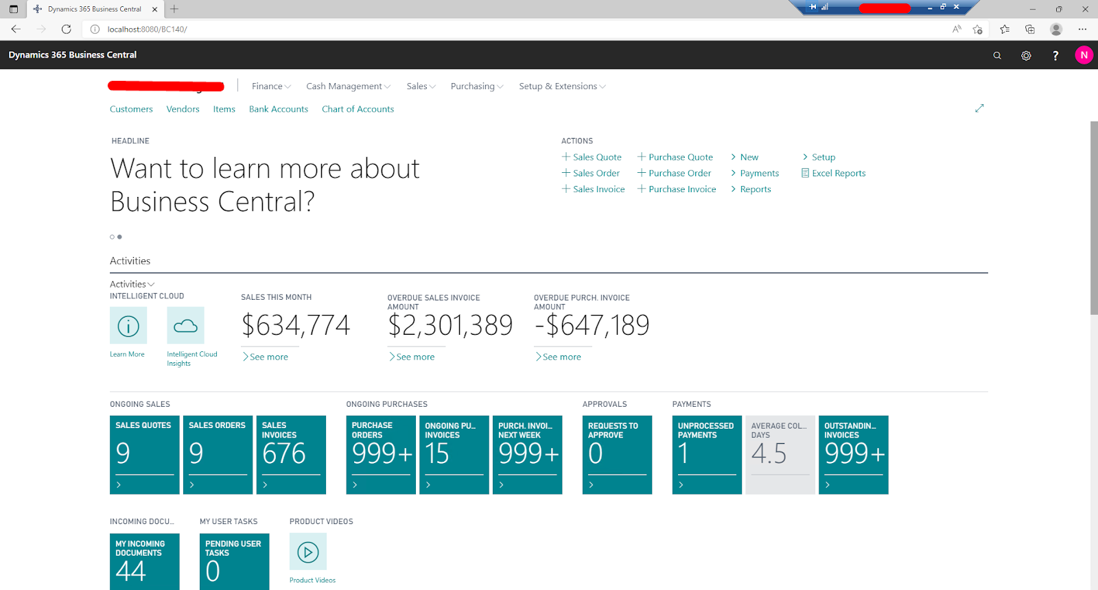
Task: Select the first headline dot
Action: click(112, 237)
